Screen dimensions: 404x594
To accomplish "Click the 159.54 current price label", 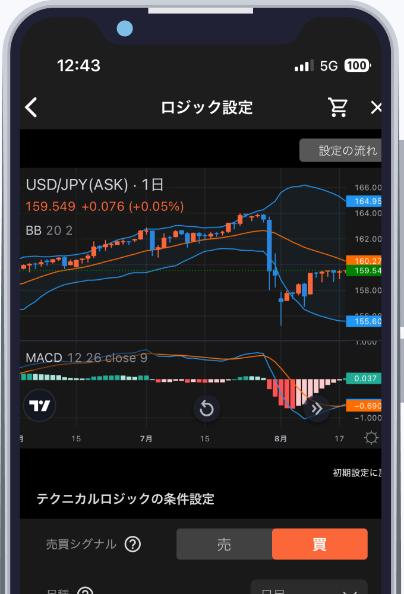I will pyautogui.click(x=364, y=270).
